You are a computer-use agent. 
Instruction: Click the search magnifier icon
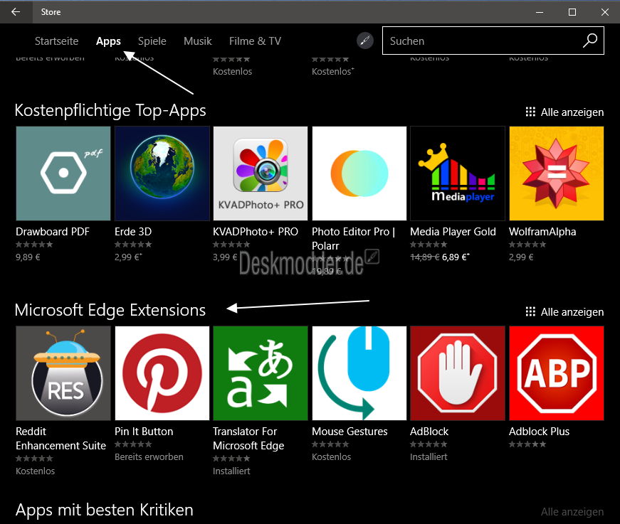click(590, 41)
